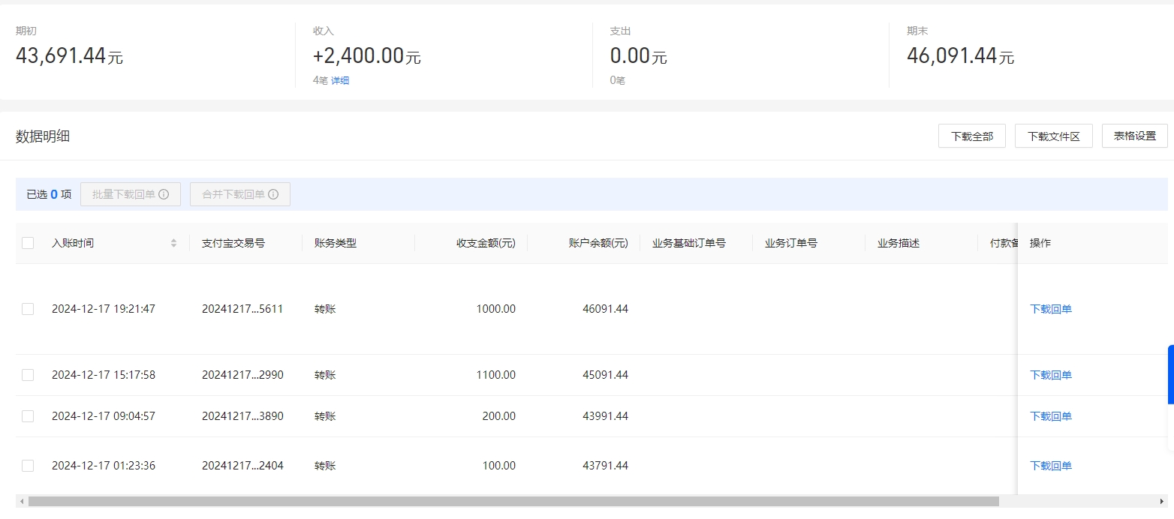
Task: Click the sort arrows beside 入账时间
Action: [x=174, y=243]
